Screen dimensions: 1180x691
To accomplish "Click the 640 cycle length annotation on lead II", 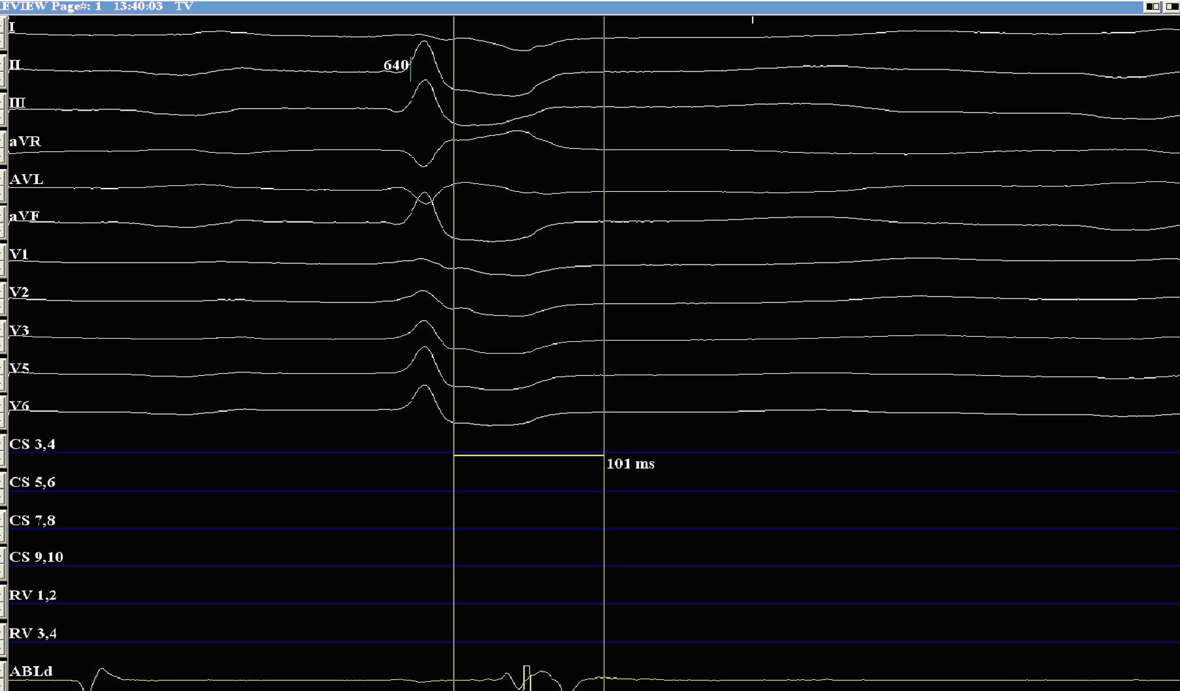I will 396,65.
